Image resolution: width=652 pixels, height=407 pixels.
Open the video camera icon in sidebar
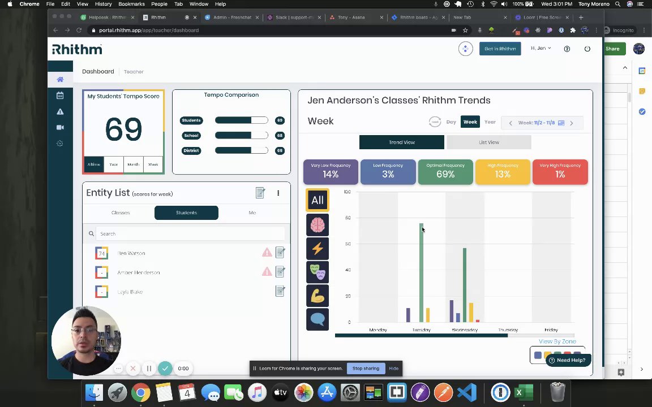coord(60,128)
